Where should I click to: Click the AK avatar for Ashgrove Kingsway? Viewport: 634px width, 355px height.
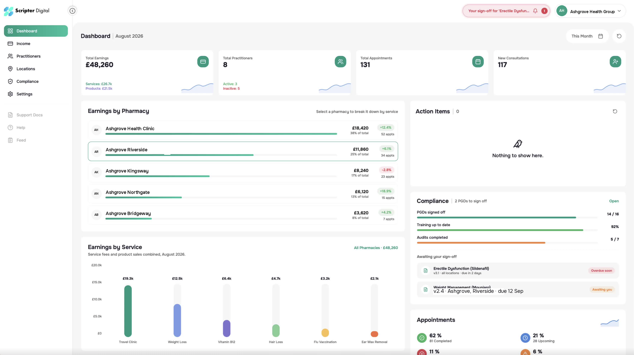tap(96, 172)
